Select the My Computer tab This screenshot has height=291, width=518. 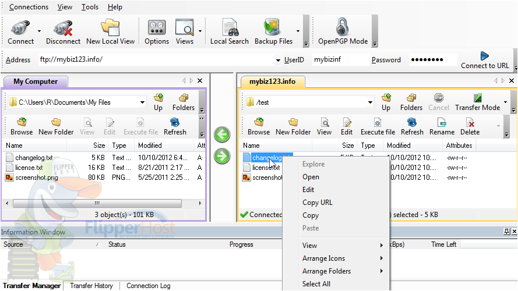coord(36,81)
